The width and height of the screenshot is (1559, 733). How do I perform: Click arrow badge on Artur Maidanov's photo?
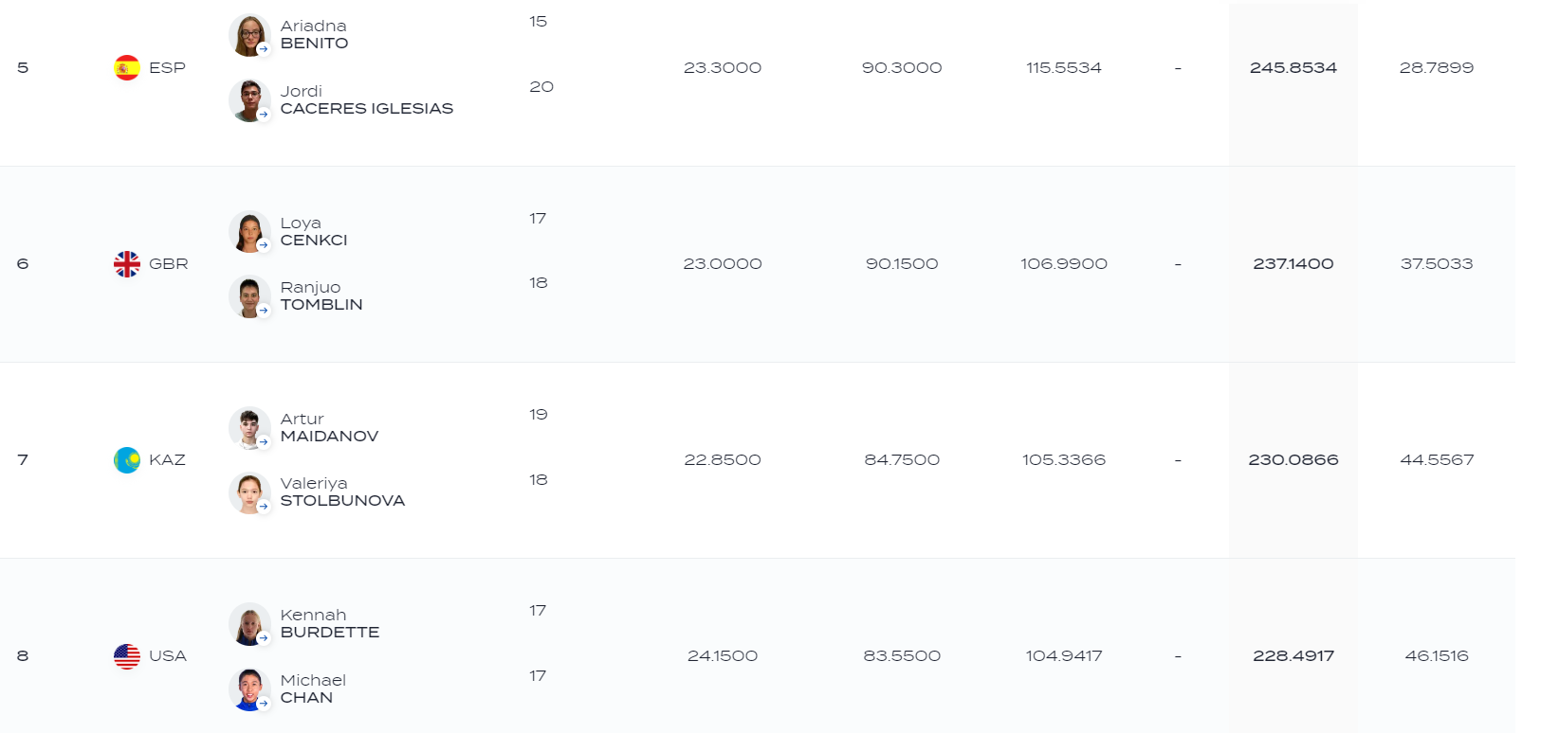264,441
